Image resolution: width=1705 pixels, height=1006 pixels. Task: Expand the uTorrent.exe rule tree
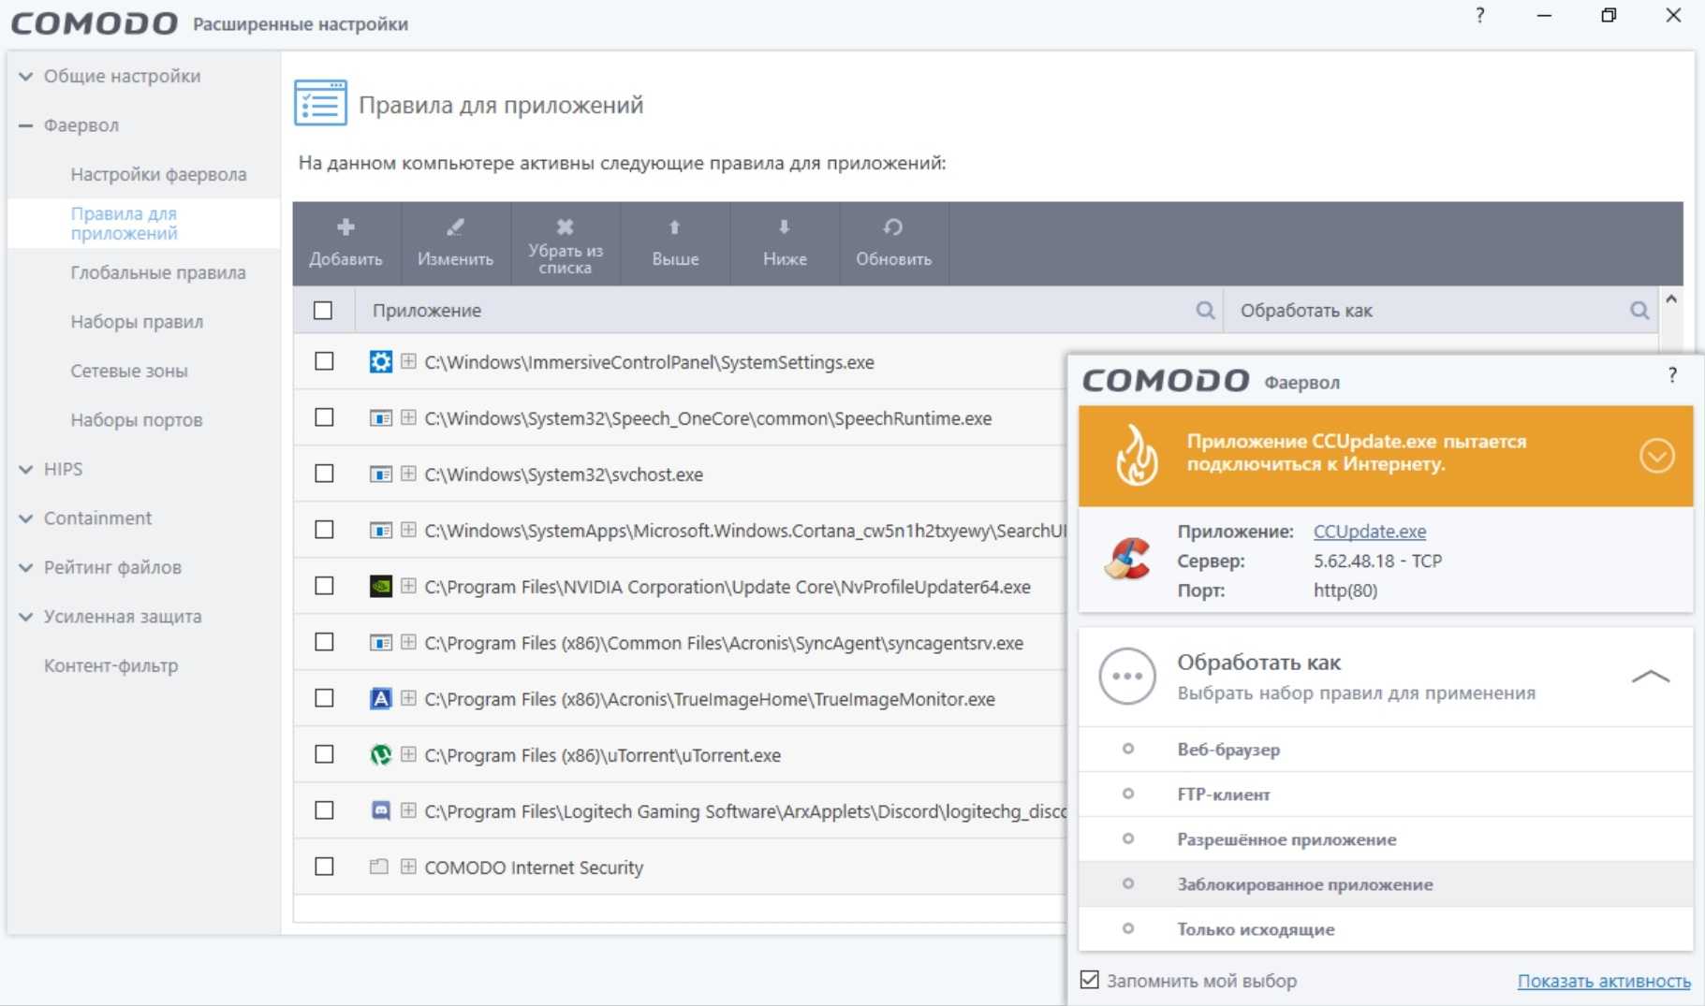408,754
